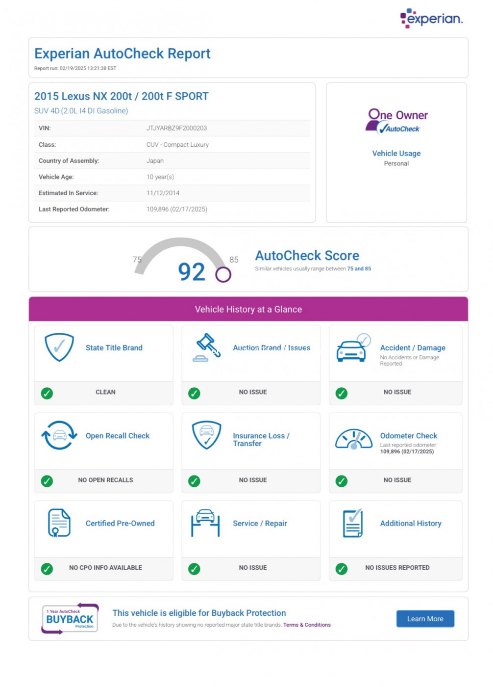Open the Service / Repair link
493x687 pixels.
pyautogui.click(x=260, y=523)
